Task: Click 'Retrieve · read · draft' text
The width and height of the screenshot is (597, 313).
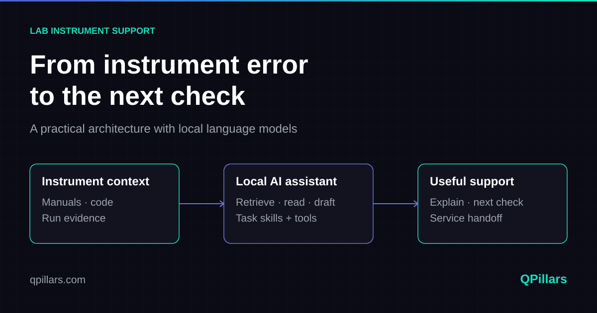Action: coord(286,202)
